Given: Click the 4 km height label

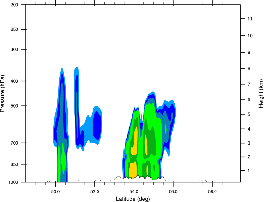Looking at the screenshot, I should click(249, 129).
